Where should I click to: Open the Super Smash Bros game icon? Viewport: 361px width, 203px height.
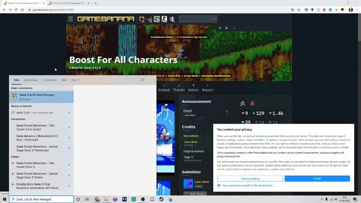pyautogui.click(x=172, y=19)
